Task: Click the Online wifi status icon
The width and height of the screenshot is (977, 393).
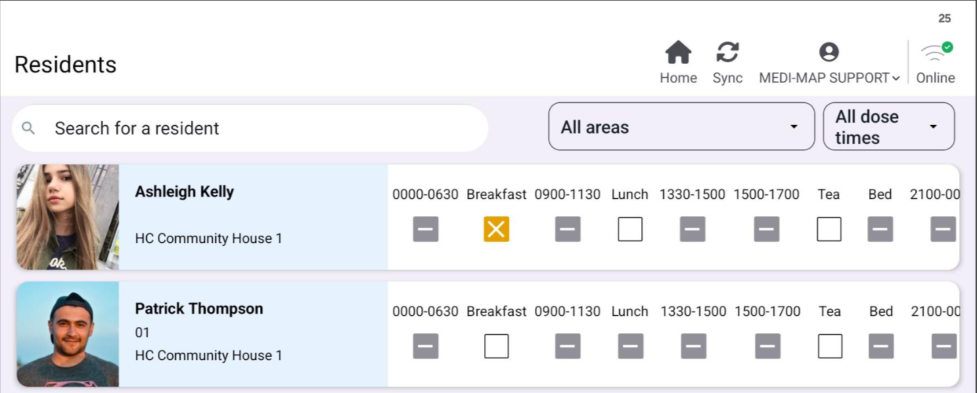Action: [x=936, y=51]
